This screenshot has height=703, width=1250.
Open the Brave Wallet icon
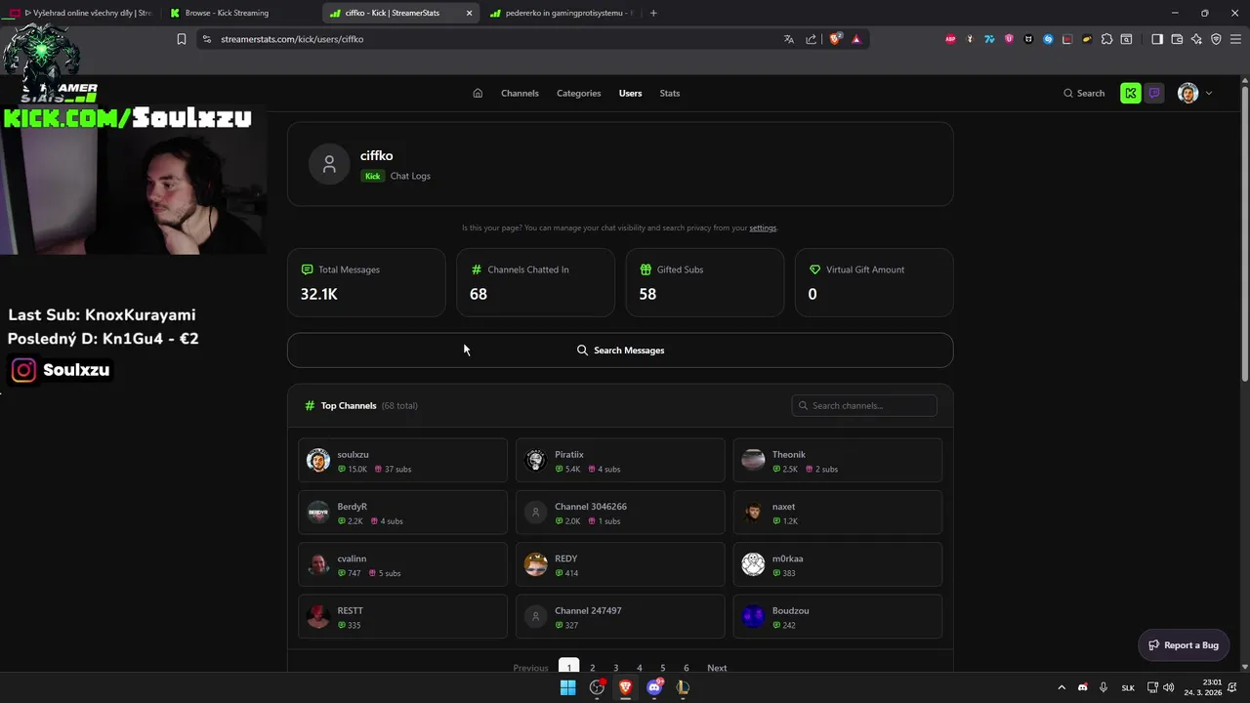[x=1177, y=39]
